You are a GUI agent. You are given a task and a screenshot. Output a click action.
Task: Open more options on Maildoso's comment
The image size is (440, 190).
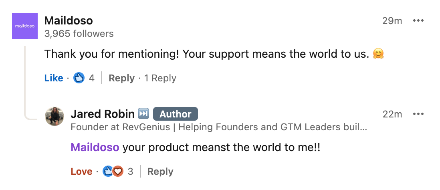(x=418, y=20)
